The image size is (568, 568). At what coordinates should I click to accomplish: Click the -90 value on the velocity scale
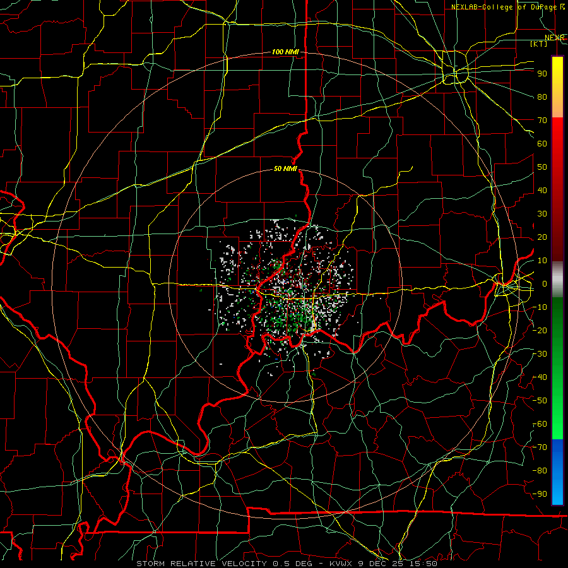(540, 494)
